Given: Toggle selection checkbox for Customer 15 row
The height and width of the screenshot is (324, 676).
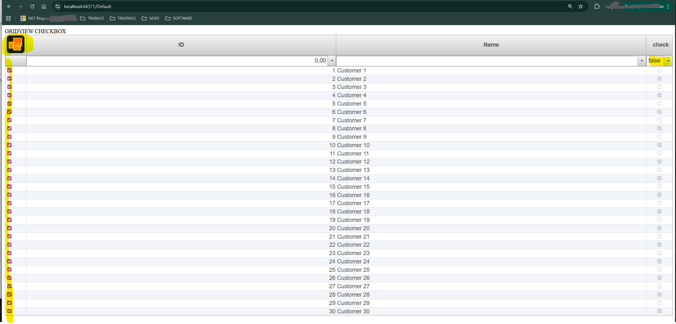Looking at the screenshot, I should coord(9,187).
